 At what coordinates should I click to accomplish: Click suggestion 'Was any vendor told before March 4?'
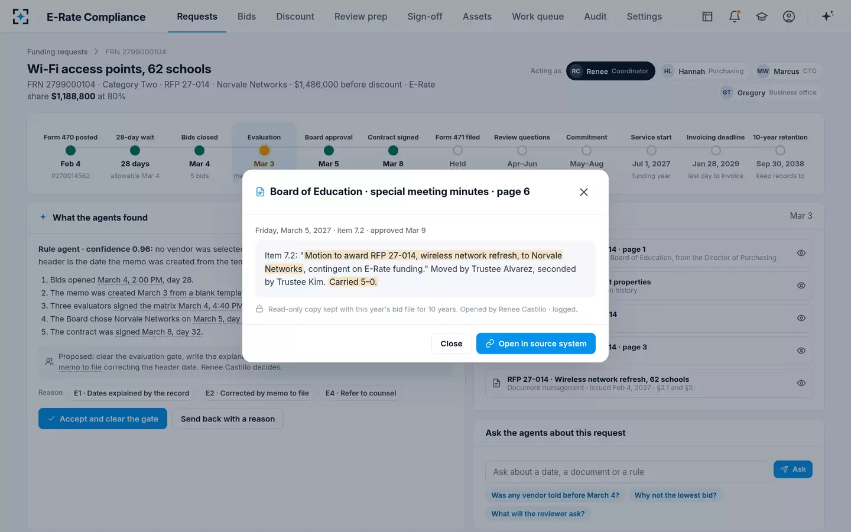[556, 495]
